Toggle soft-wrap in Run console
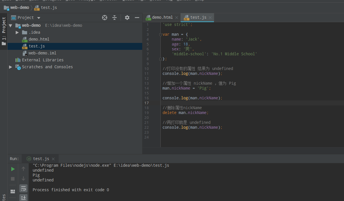344x201 pixels. tap(23, 188)
